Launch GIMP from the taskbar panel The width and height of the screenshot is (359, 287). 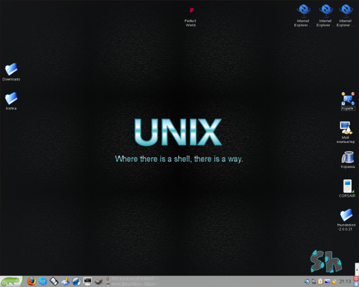click(99, 281)
